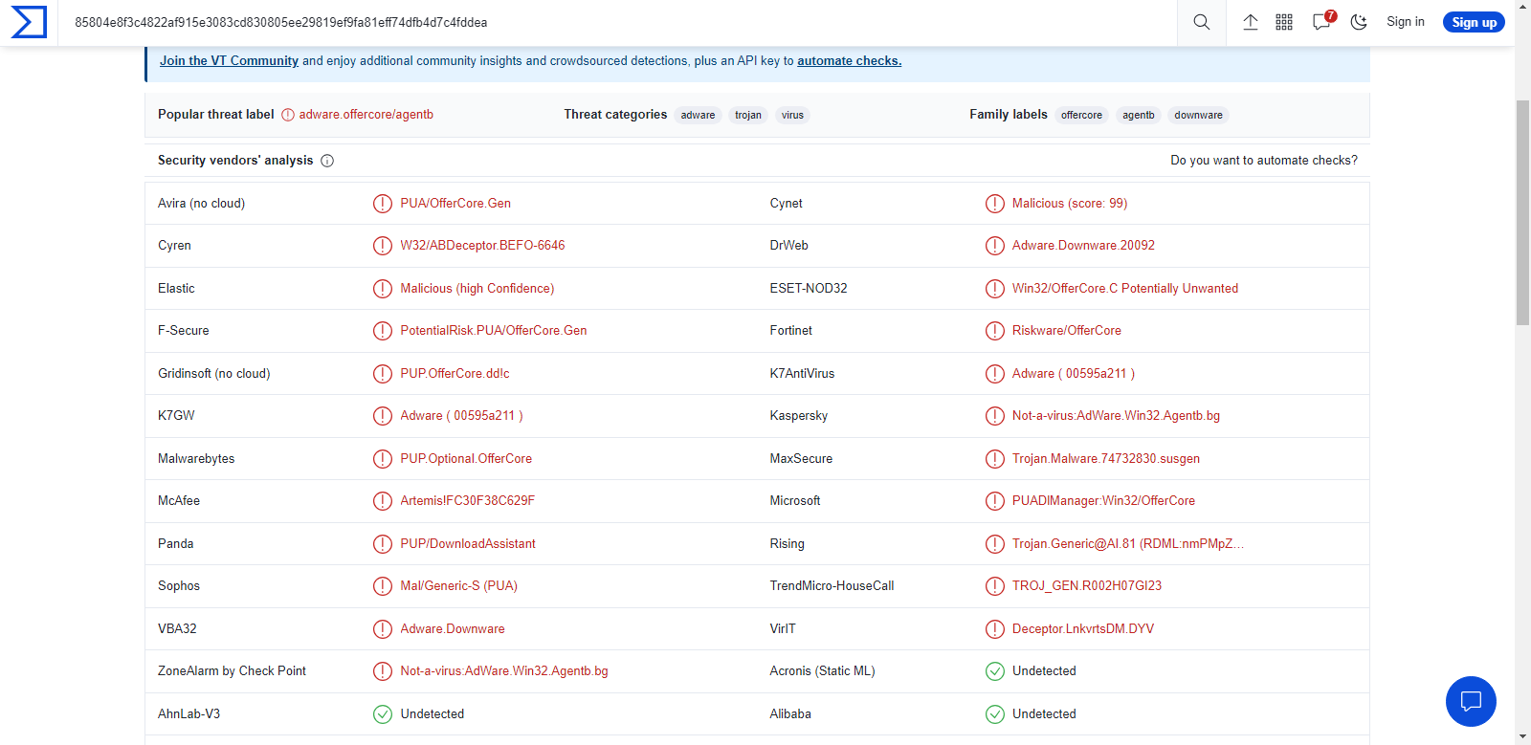Viewport: 1531px width, 745px height.
Task: Click the alert icon in Elastic row
Action: [383, 289]
